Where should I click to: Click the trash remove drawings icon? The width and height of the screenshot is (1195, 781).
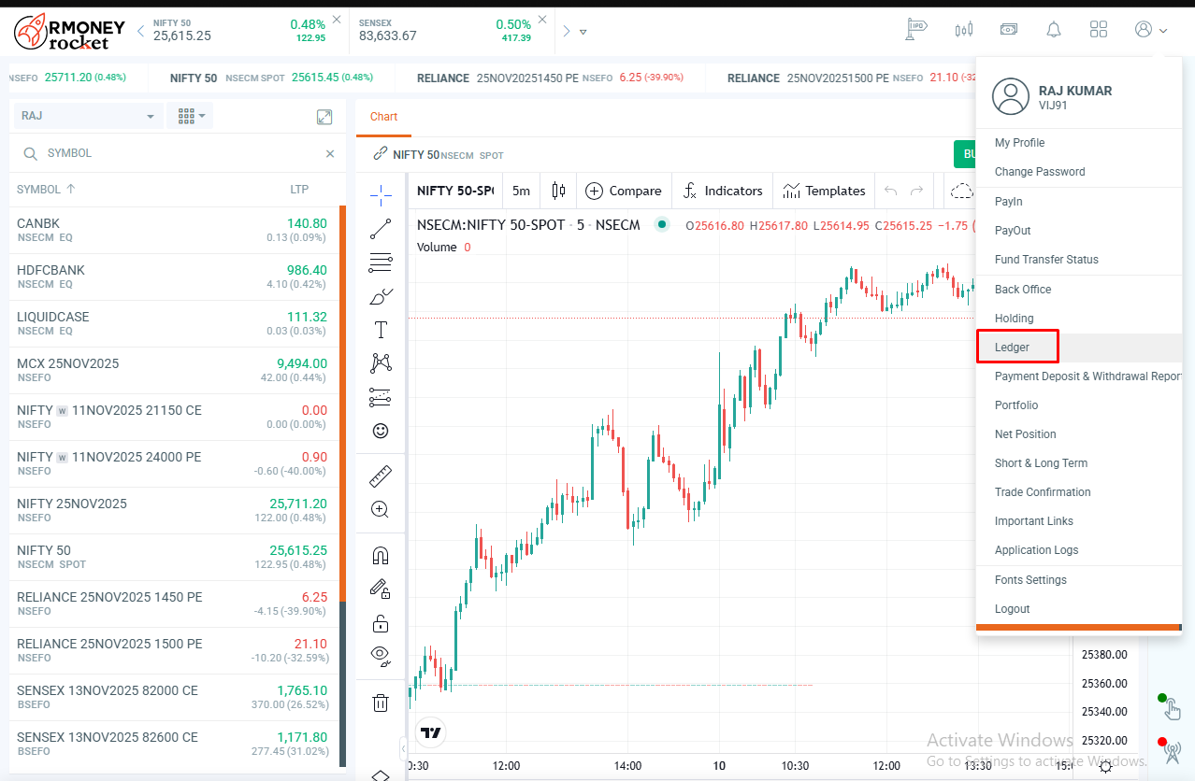pos(381,703)
